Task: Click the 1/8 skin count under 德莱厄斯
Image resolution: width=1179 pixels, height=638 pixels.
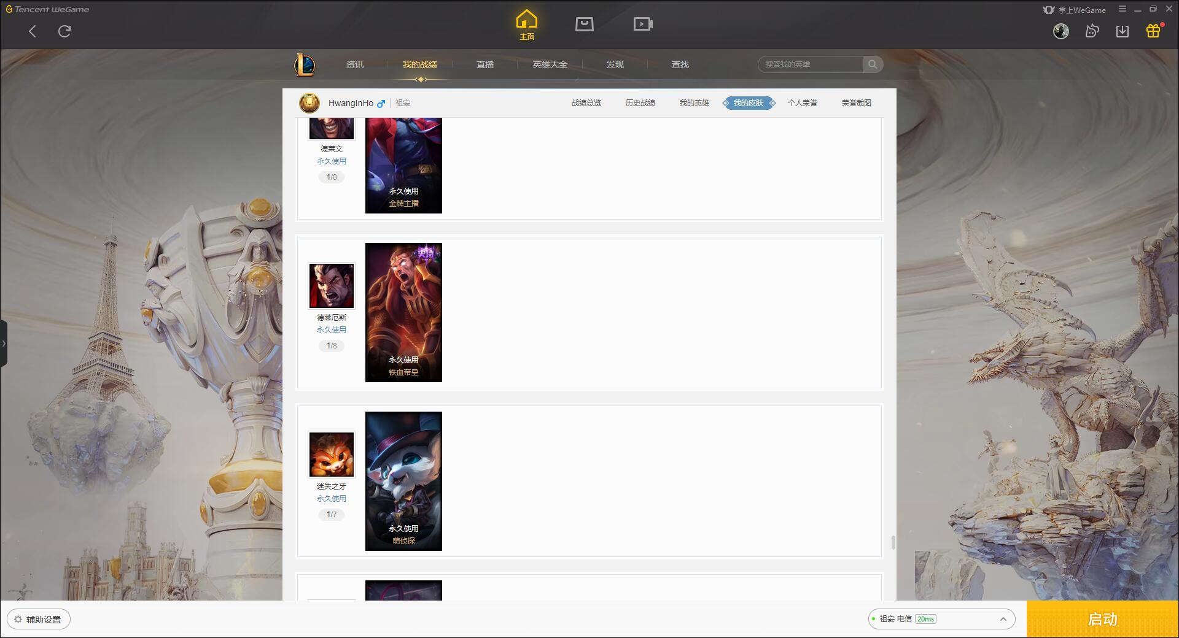Action: pyautogui.click(x=332, y=346)
